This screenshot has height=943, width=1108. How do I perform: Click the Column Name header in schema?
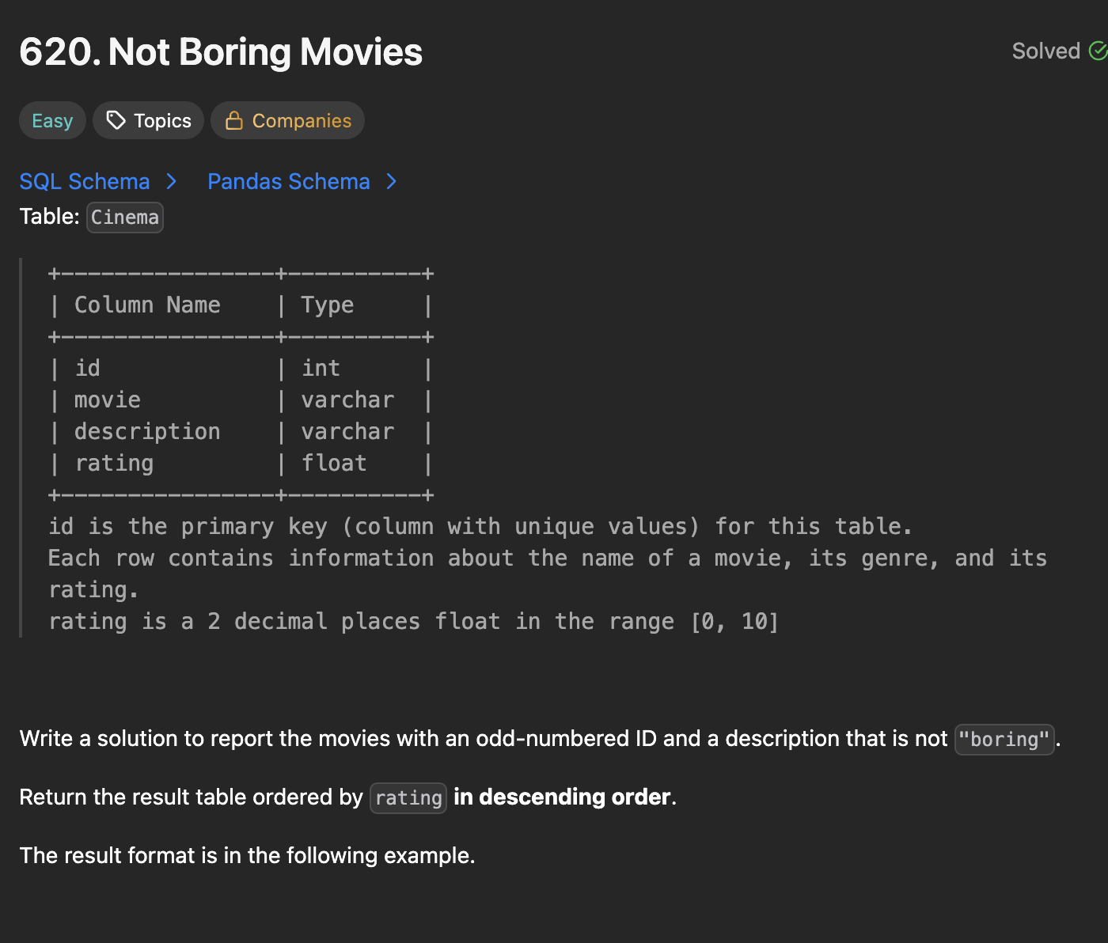147,305
